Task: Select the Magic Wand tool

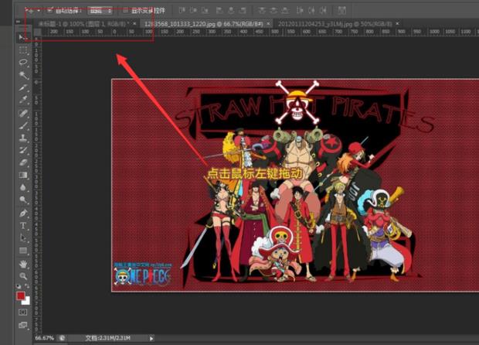Action: click(23, 75)
